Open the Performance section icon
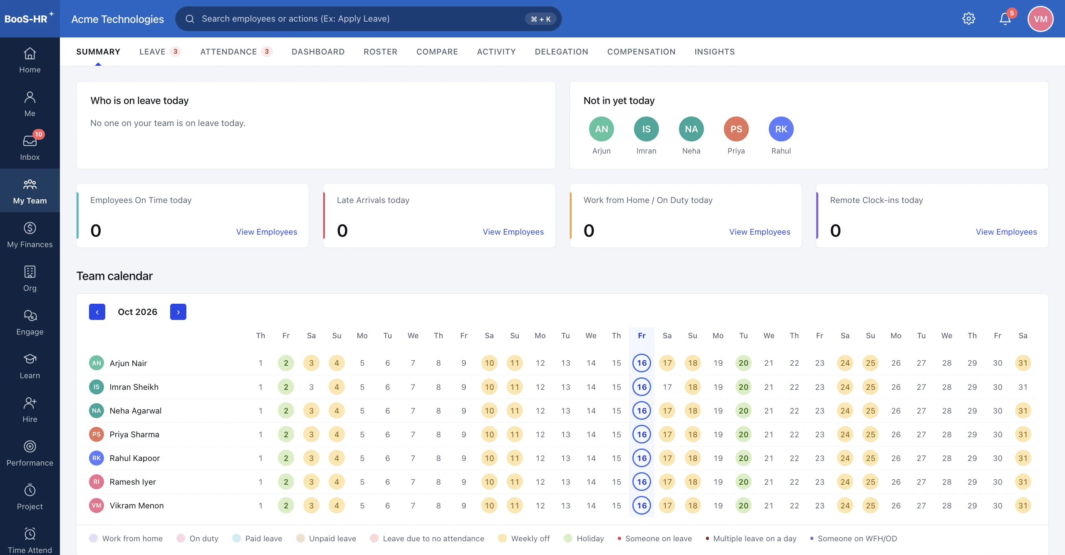The image size is (1065, 555). pos(30,447)
